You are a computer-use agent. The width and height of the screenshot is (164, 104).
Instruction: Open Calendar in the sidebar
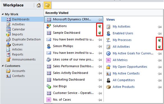(19, 29)
